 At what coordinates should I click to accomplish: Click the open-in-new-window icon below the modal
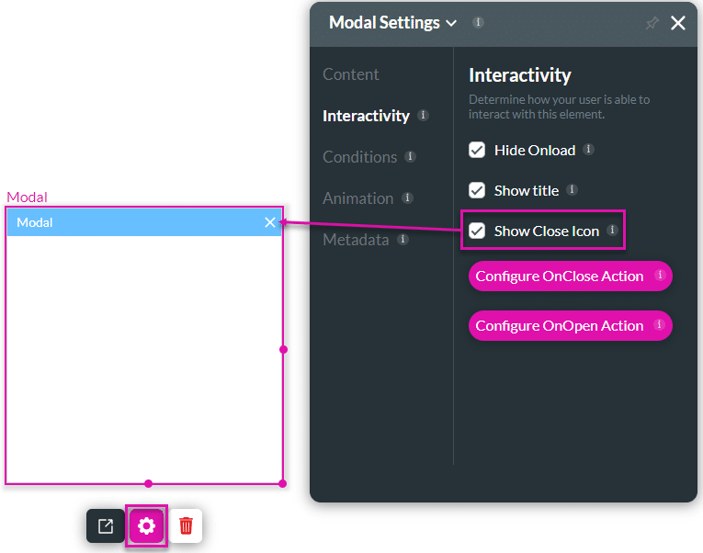106,526
